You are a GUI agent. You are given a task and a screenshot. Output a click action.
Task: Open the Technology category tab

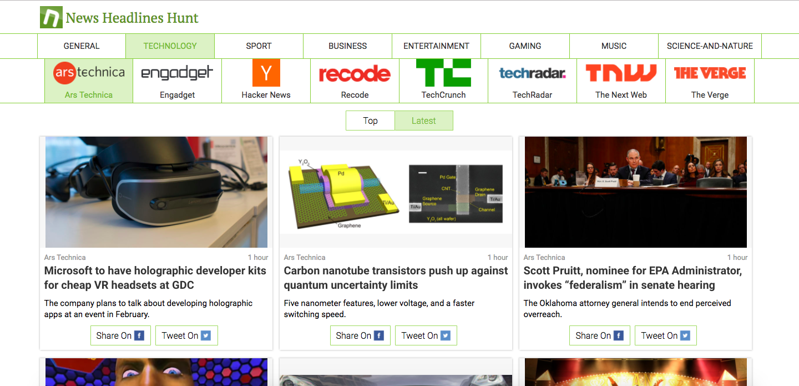pyautogui.click(x=170, y=46)
